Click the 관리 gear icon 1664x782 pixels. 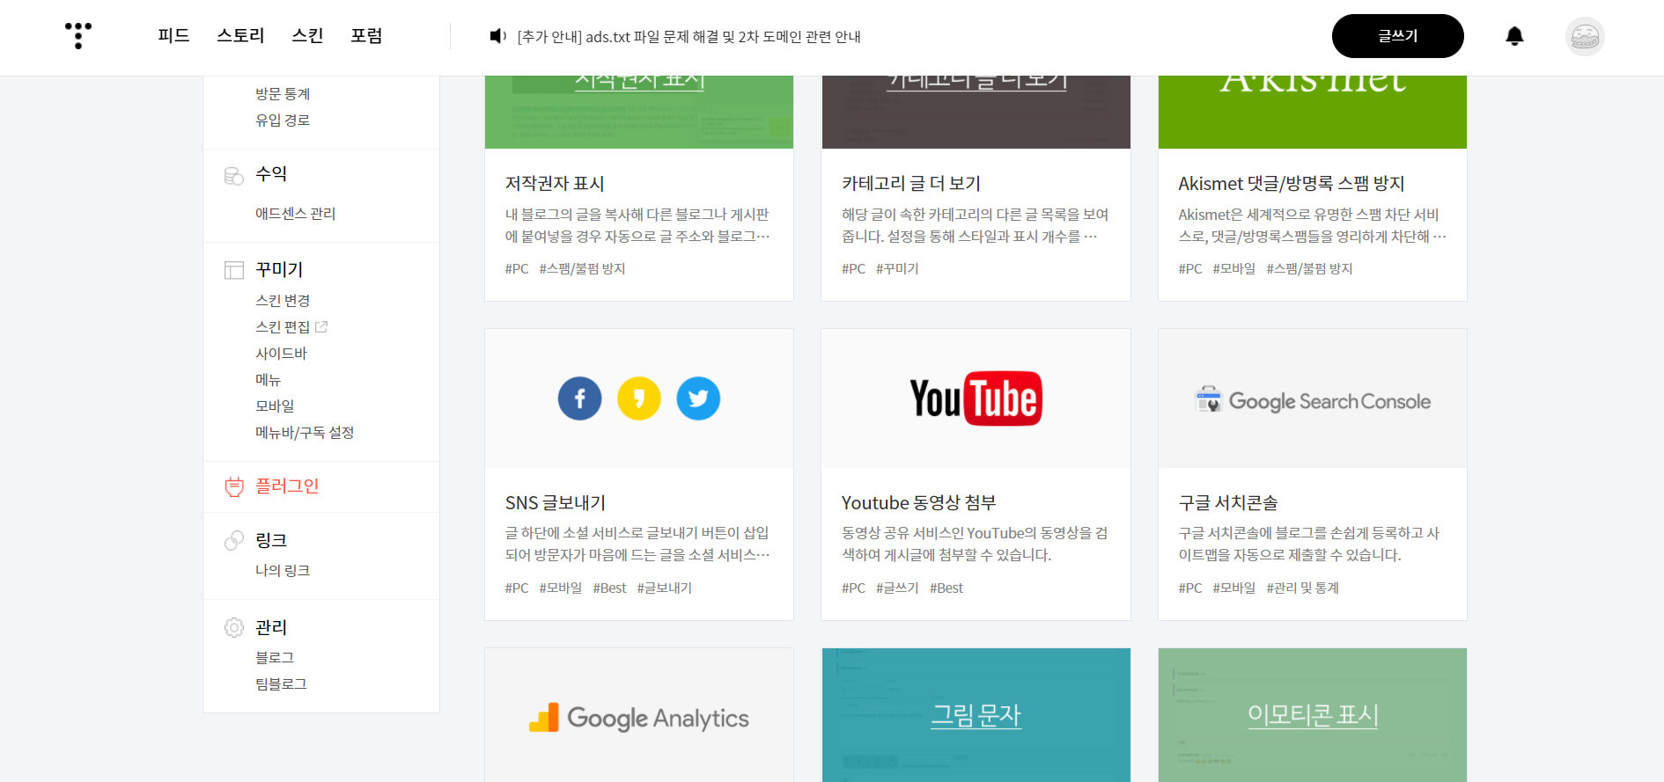click(x=234, y=627)
